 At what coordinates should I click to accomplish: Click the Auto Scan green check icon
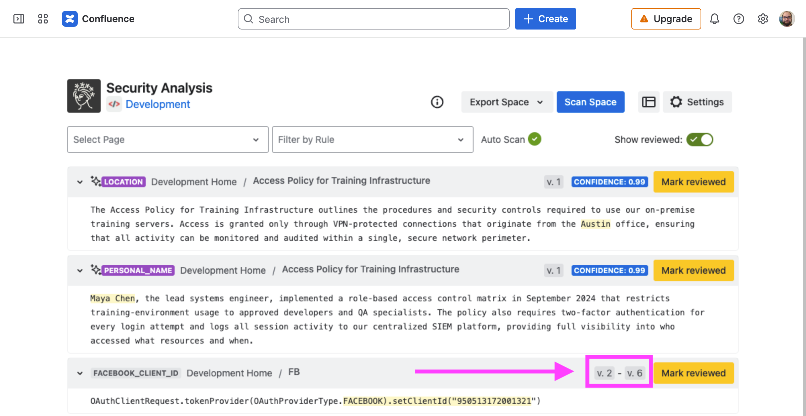pyautogui.click(x=535, y=139)
